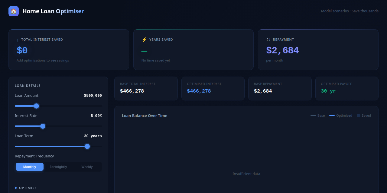Click the $0 Total Interest Saved figure
387x193 pixels.
coord(22,50)
